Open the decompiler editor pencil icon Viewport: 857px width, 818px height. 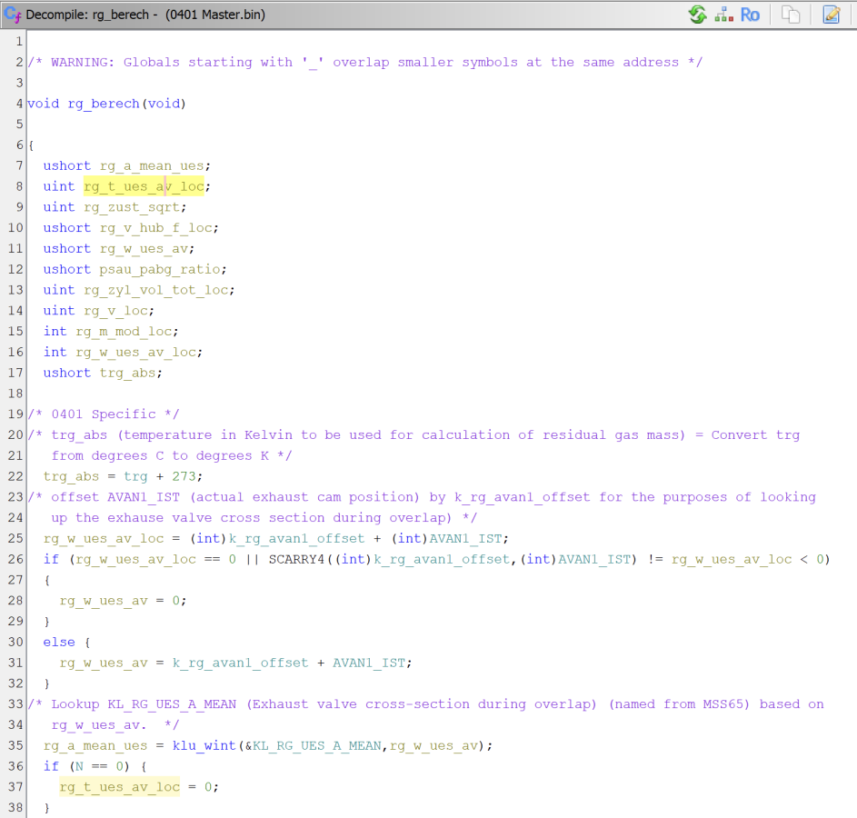click(x=830, y=15)
